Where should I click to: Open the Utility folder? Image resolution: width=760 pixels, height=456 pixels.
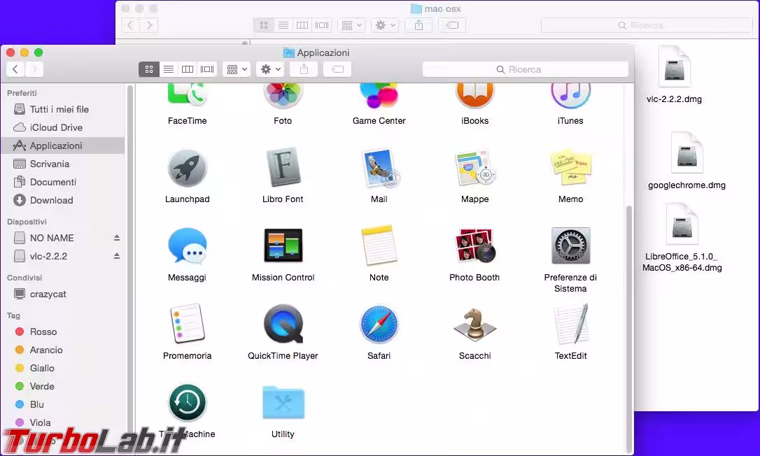coord(283,404)
